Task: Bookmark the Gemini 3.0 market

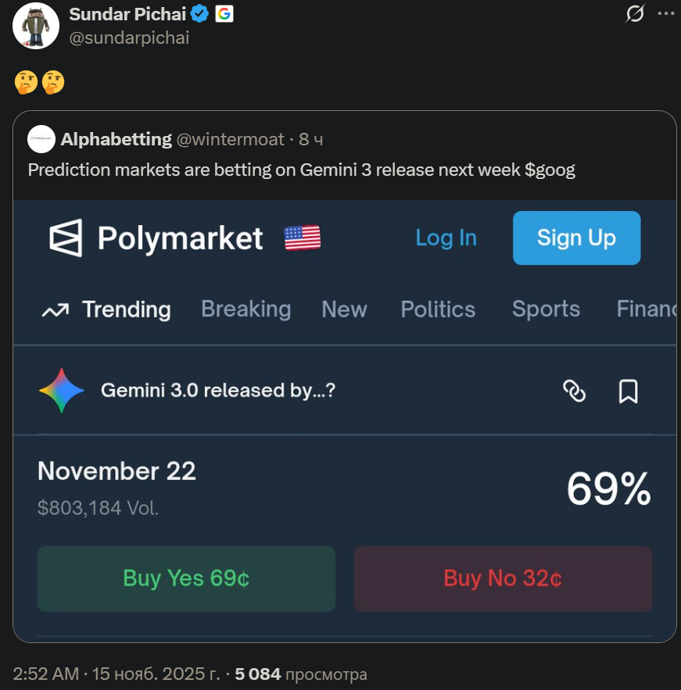Action: [628, 391]
